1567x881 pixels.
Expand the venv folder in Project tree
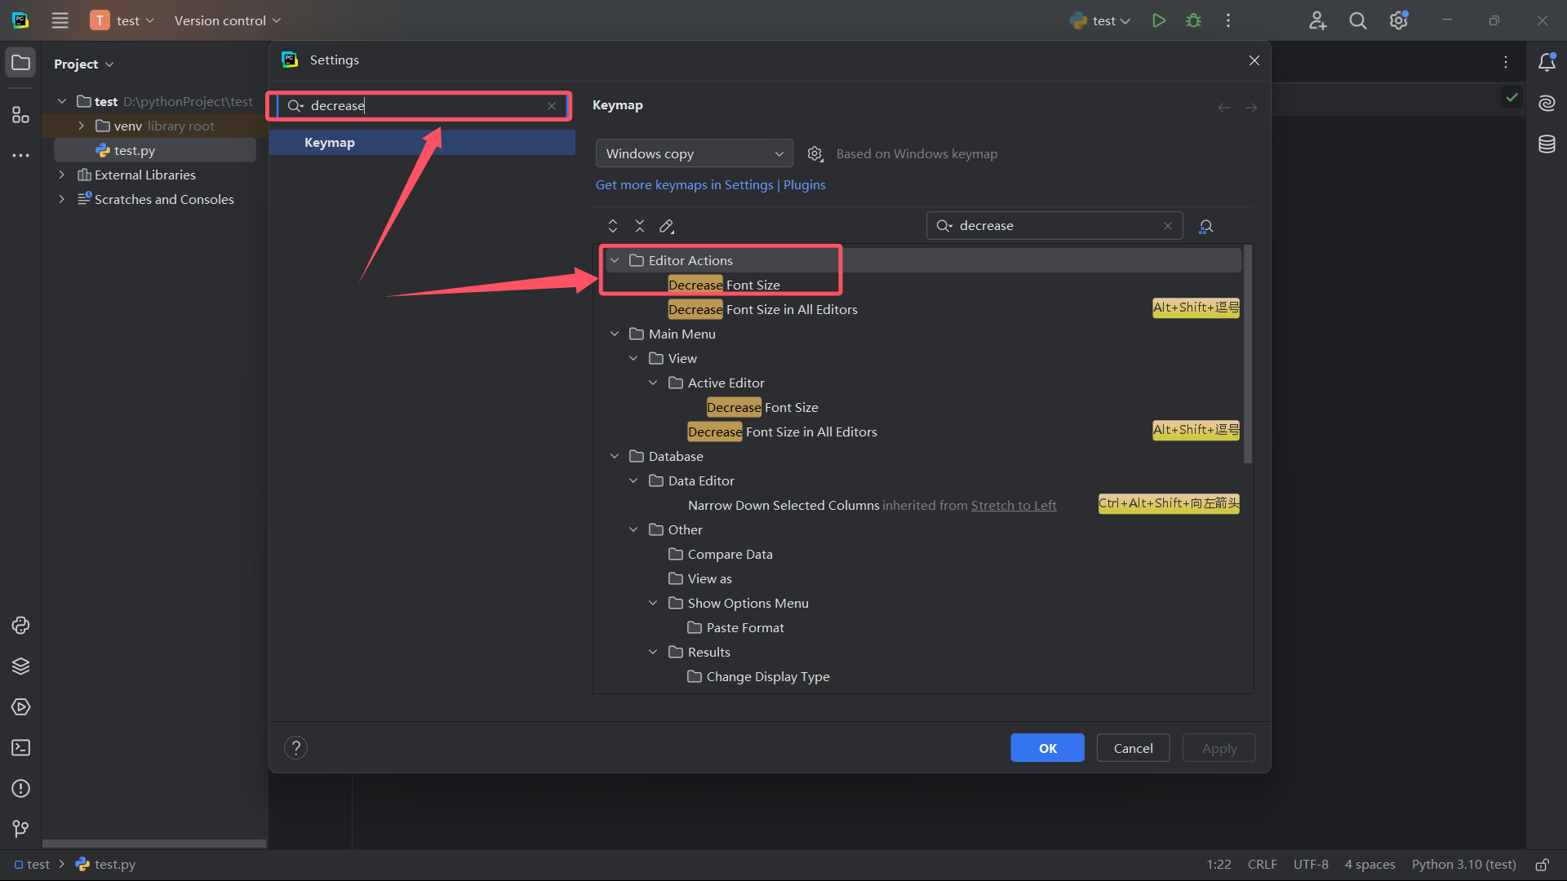pos(81,126)
